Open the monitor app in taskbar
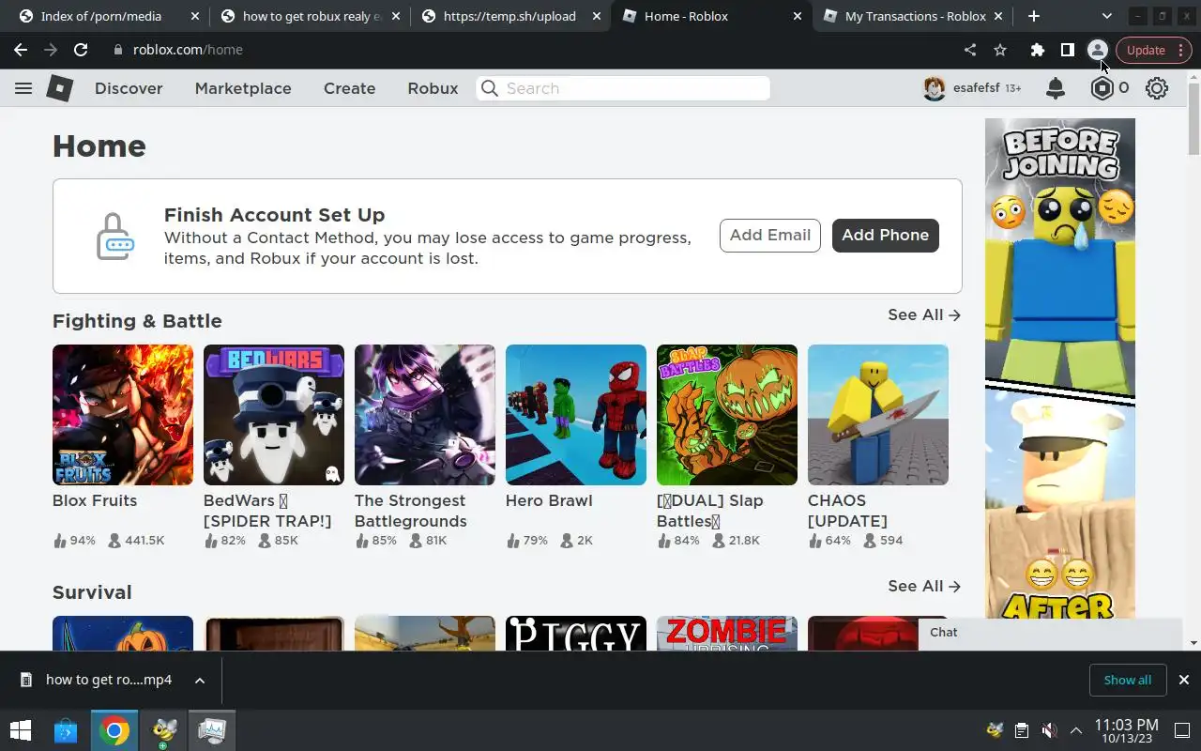 (212, 730)
